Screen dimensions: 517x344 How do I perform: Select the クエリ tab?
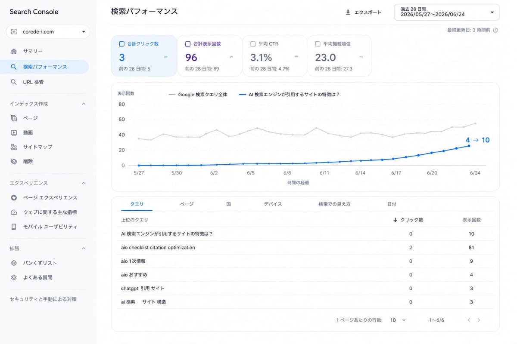tap(137, 204)
